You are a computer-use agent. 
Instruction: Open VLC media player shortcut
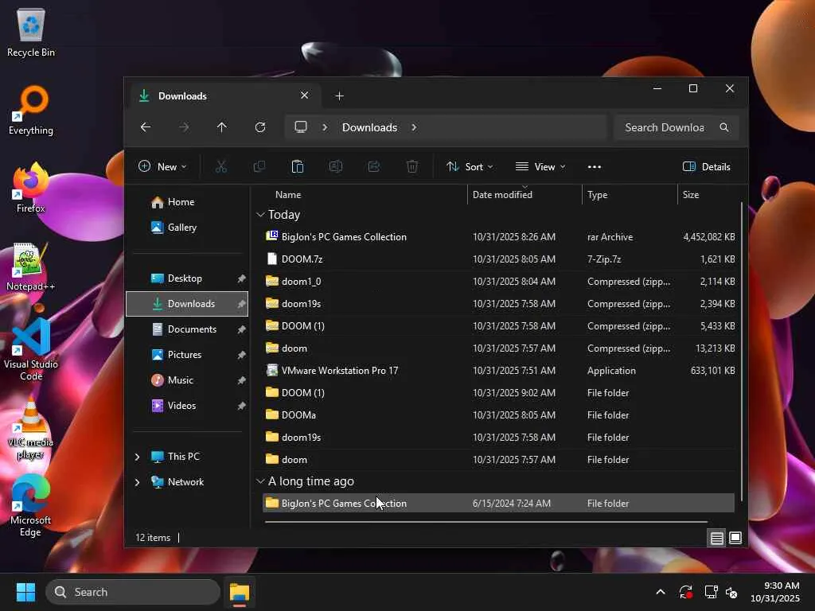[31, 429]
